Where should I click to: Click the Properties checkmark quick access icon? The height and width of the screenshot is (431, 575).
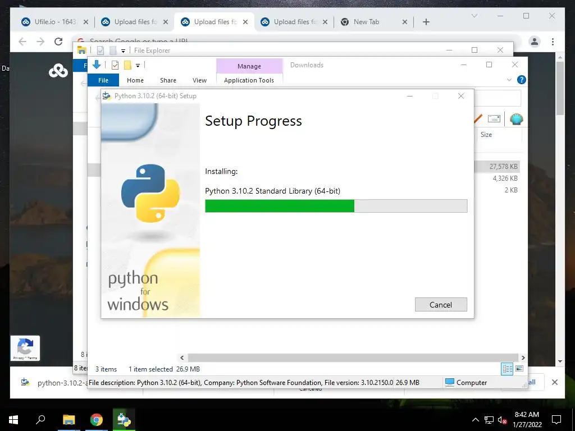(115, 65)
